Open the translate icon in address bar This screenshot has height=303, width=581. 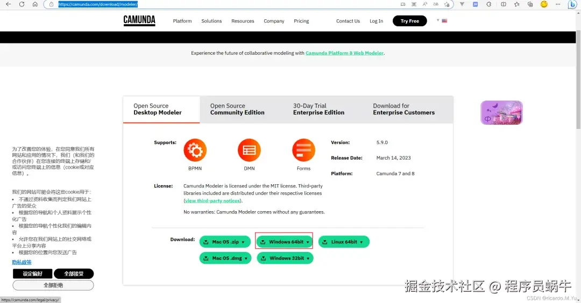(x=436, y=4)
